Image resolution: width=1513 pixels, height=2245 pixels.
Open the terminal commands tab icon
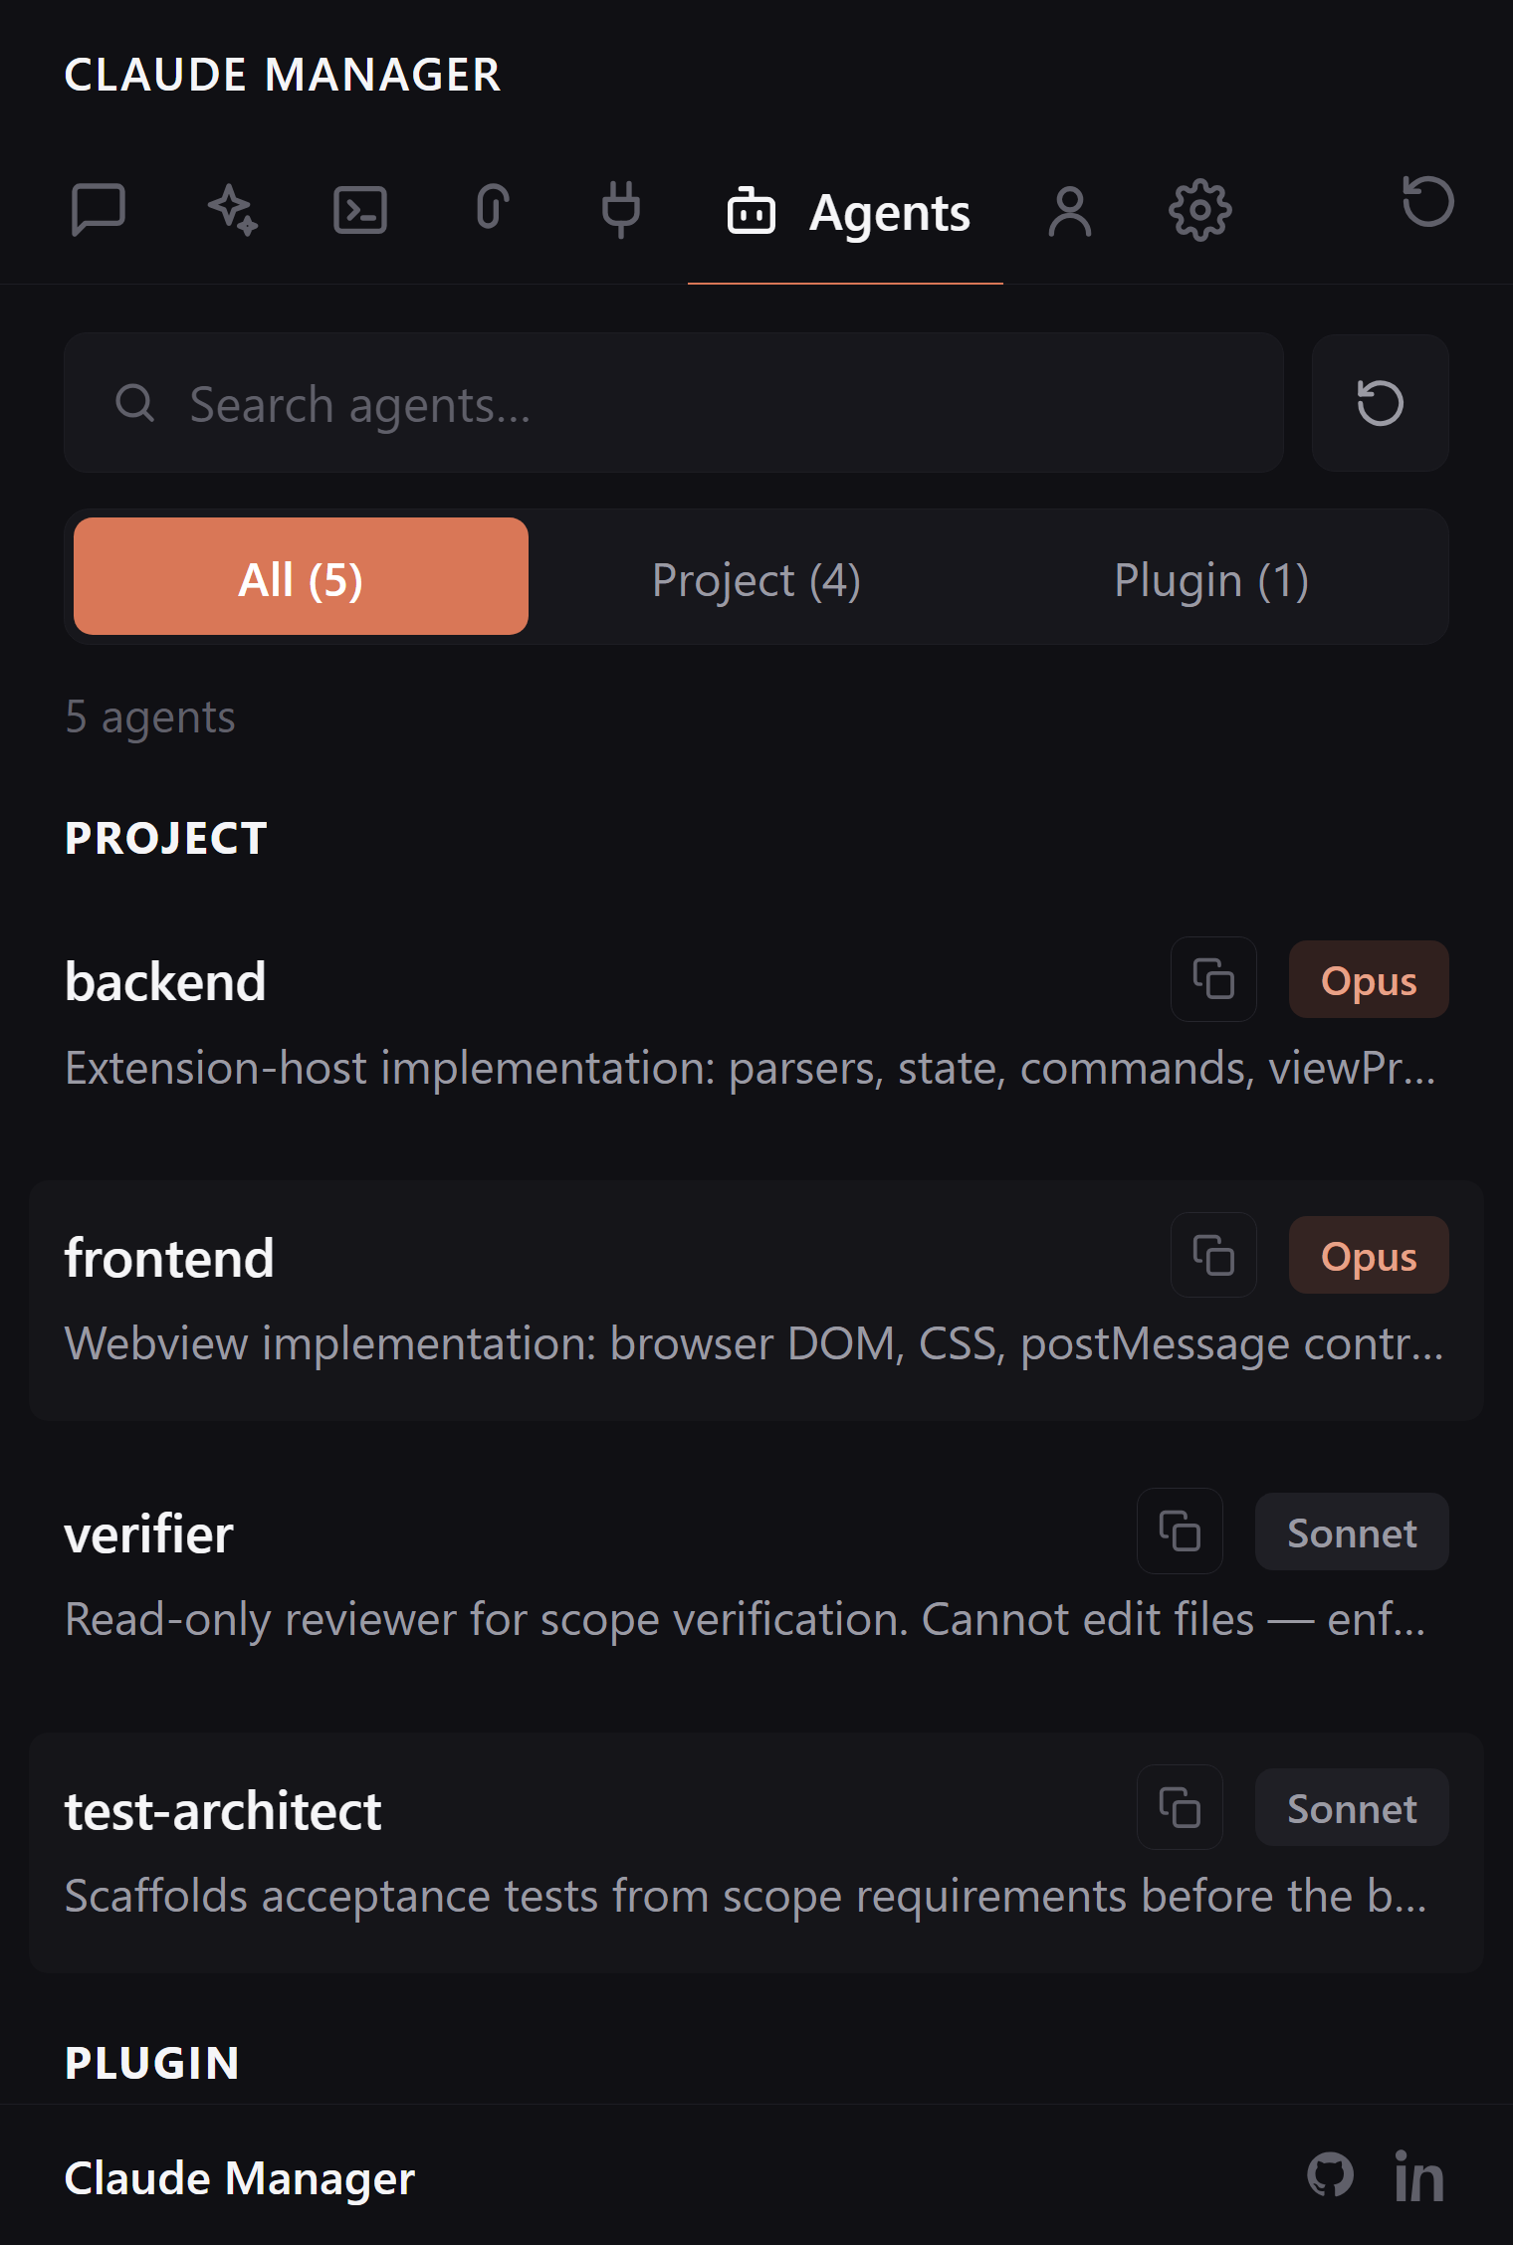click(360, 210)
